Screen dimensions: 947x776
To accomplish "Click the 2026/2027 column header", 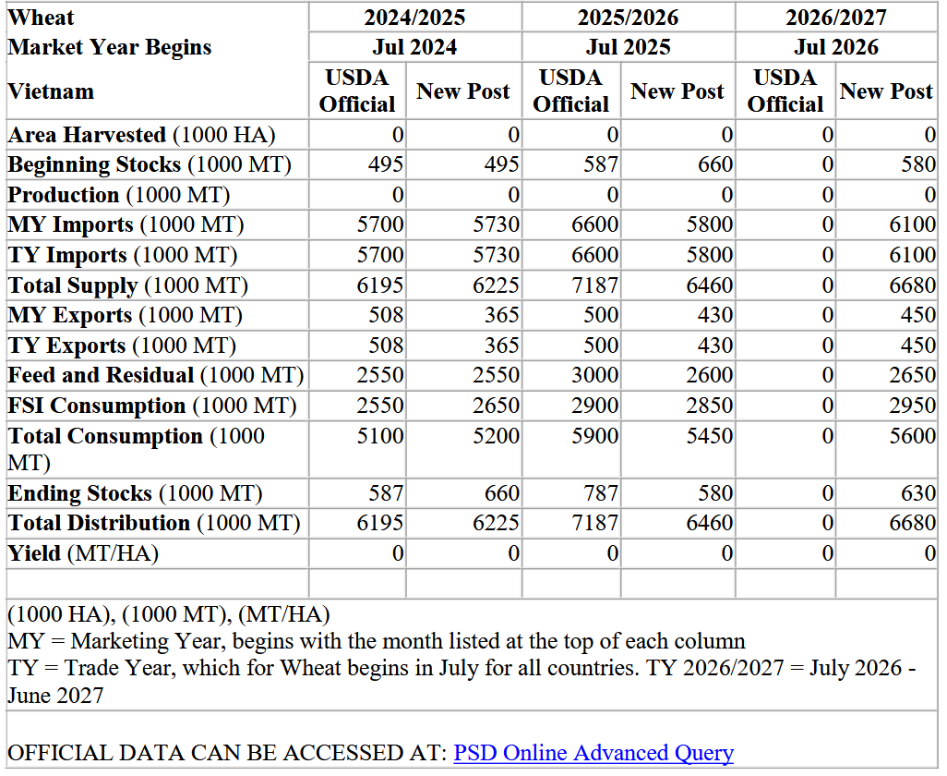I will (836, 18).
